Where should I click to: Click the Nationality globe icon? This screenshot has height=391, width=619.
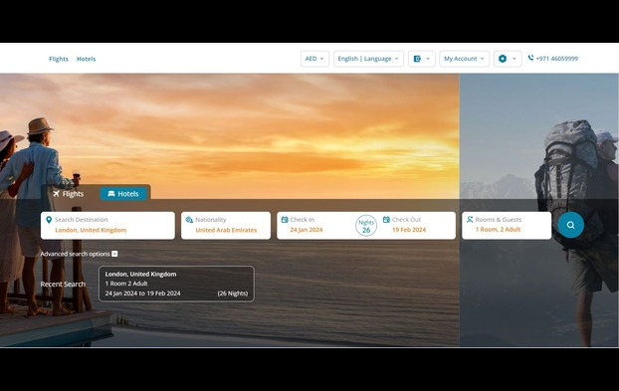click(189, 220)
